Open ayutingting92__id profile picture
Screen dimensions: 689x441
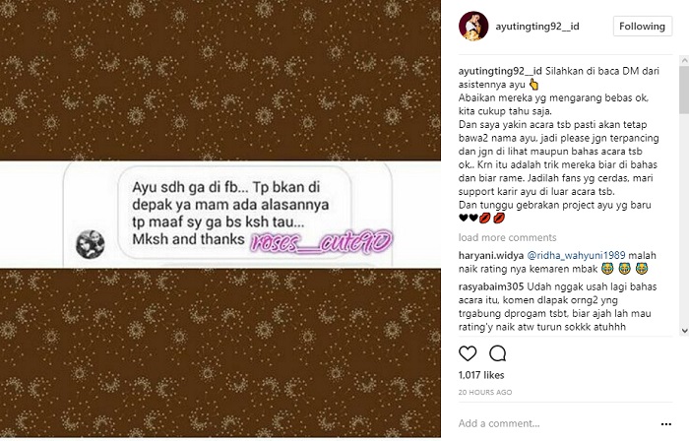(x=473, y=27)
